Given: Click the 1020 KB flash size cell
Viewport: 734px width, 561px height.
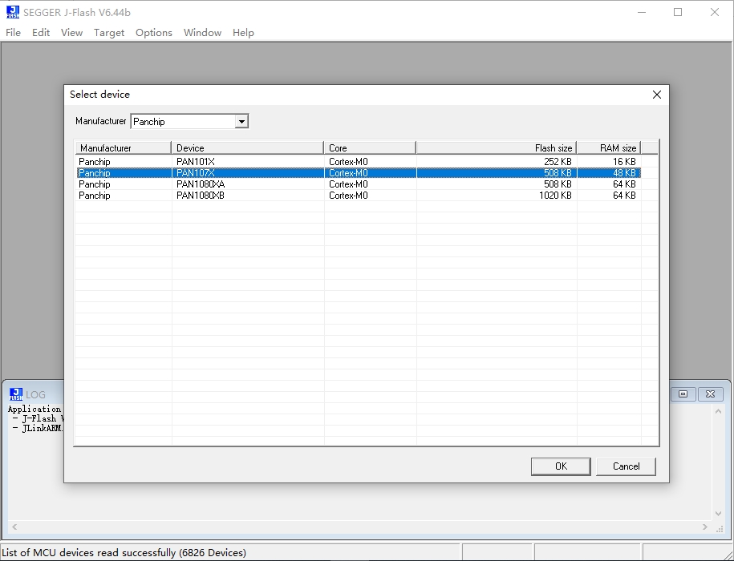Looking at the screenshot, I should click(x=555, y=196).
